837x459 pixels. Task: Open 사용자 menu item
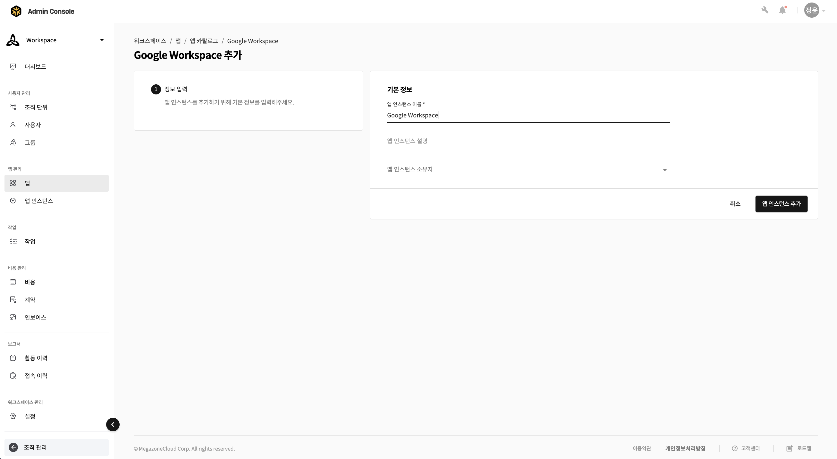pyautogui.click(x=57, y=125)
